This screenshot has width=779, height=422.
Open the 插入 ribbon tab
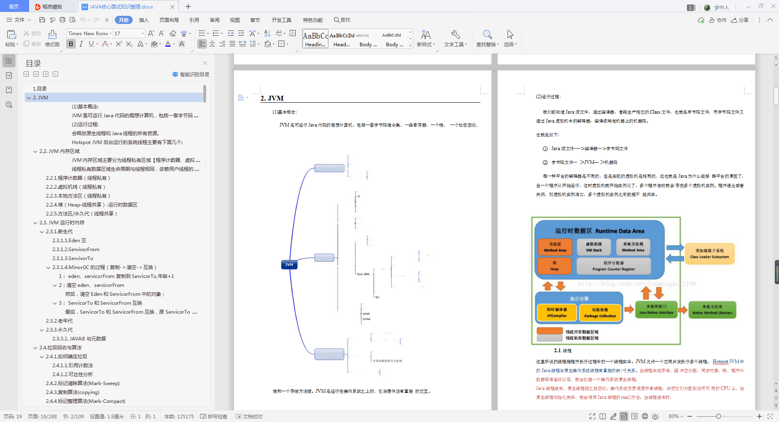point(144,20)
